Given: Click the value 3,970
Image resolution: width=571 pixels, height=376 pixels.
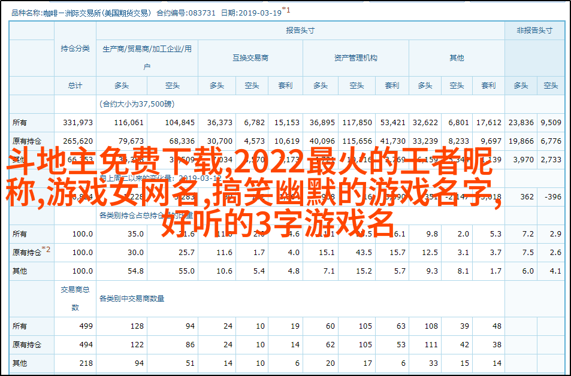Looking at the screenshot, I should (x=524, y=159).
